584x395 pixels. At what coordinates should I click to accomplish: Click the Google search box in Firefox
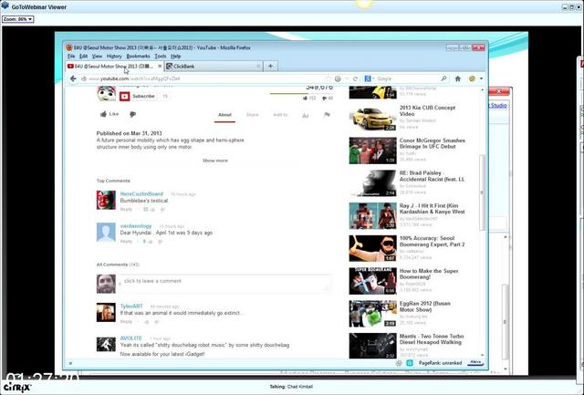click(x=408, y=79)
